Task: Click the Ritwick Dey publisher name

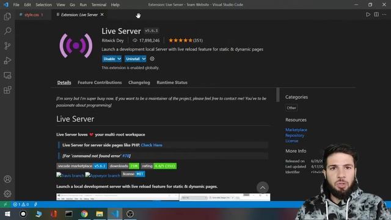Action: pyautogui.click(x=112, y=40)
